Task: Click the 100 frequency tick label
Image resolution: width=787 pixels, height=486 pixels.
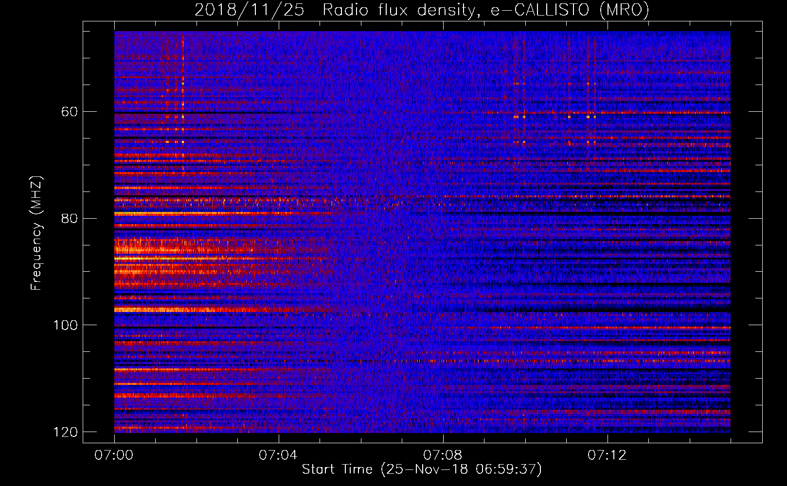Action: pos(66,325)
